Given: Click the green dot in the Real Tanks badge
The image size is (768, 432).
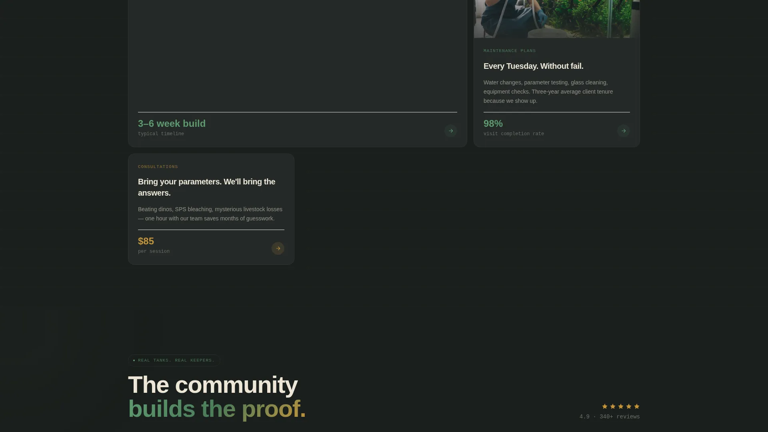Looking at the screenshot, I should point(134,360).
